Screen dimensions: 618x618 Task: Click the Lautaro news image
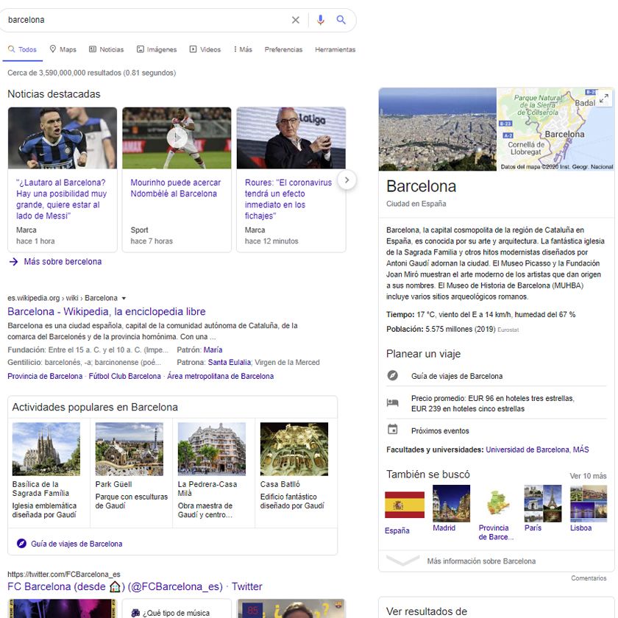63,138
